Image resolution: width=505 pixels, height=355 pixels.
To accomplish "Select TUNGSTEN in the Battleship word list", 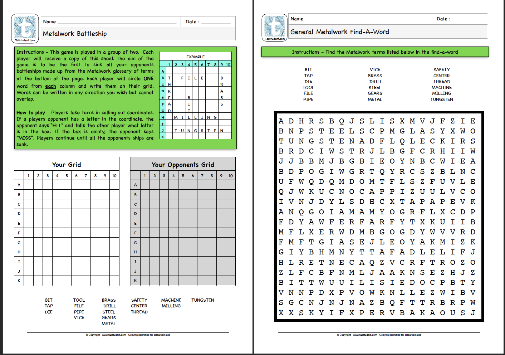I will [x=202, y=300].
